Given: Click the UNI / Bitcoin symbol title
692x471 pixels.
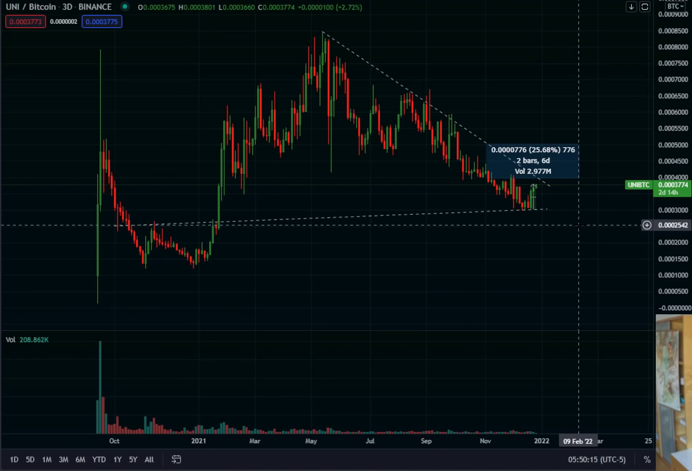Looking at the screenshot, I should click(x=59, y=7).
